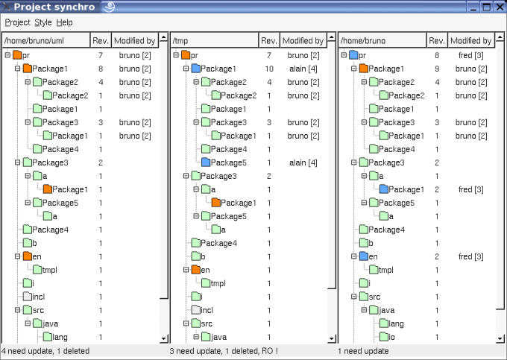Click green io folder icon in /home/bruno pane
This screenshot has width=507, height=360.
384,337
